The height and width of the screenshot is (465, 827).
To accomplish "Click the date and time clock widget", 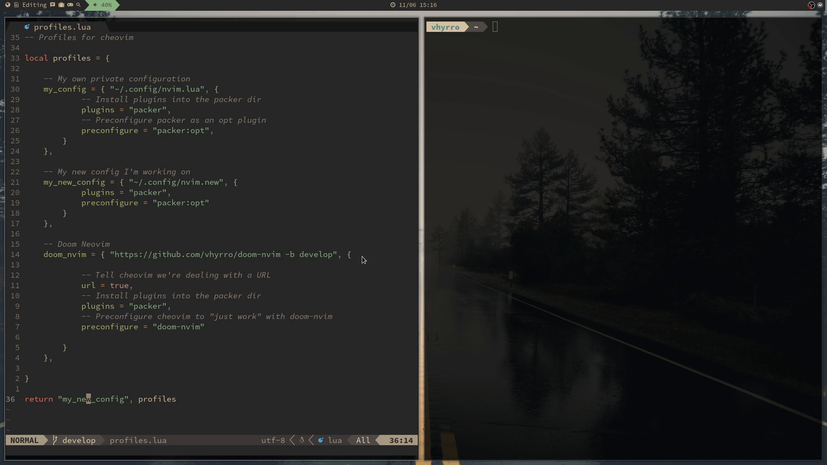I will pyautogui.click(x=413, y=5).
